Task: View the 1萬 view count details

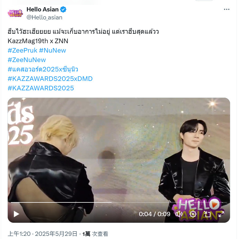Action: pyautogui.click(x=95, y=234)
